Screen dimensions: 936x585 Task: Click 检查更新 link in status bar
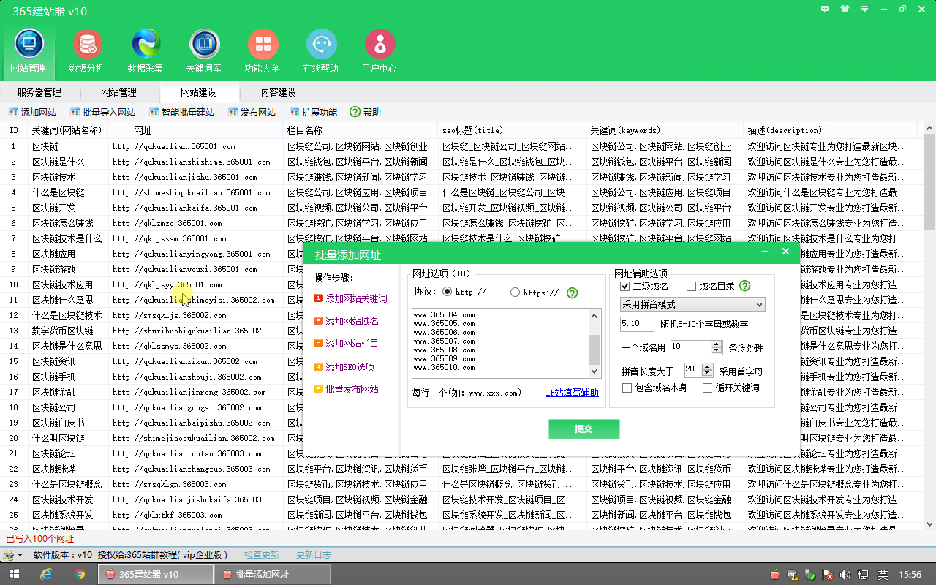click(x=262, y=555)
